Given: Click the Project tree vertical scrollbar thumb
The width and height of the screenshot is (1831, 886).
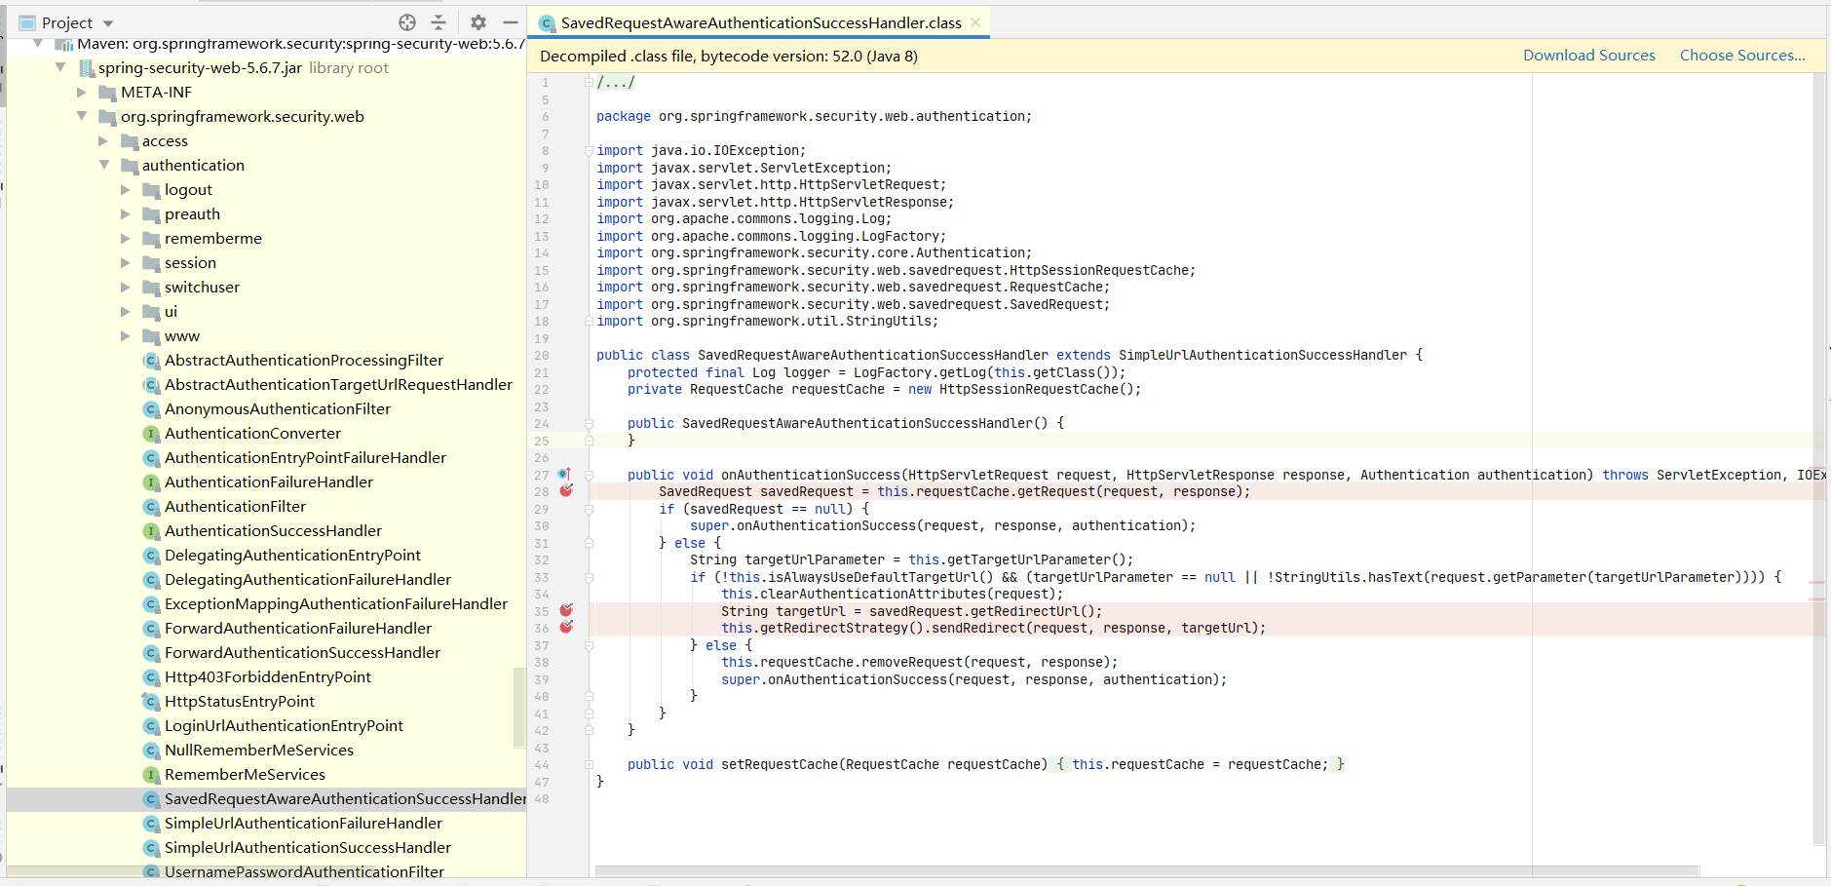Looking at the screenshot, I should pos(519,707).
